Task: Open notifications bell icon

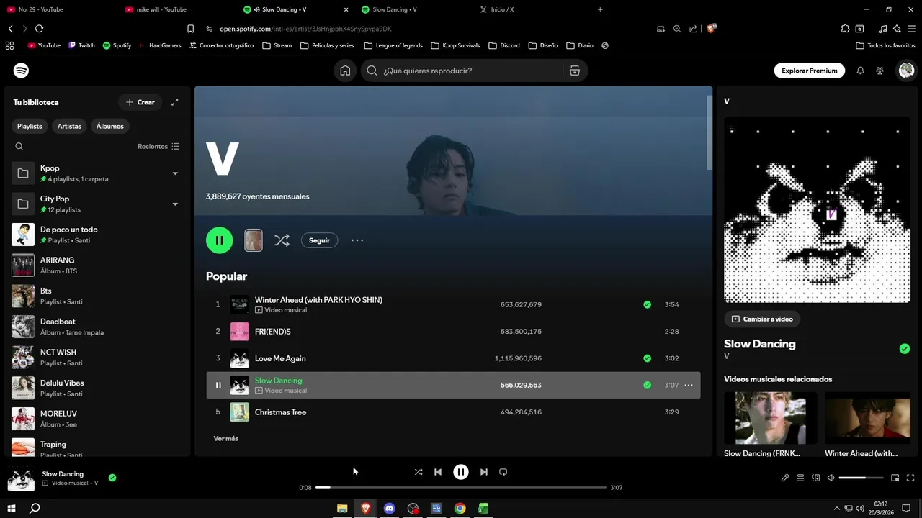Action: [x=860, y=71]
